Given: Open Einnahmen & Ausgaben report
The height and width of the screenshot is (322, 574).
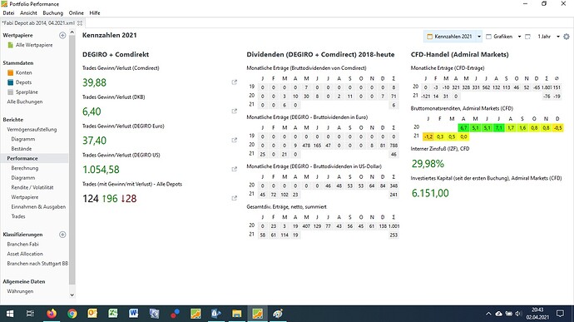Looking at the screenshot, I should point(38,206).
